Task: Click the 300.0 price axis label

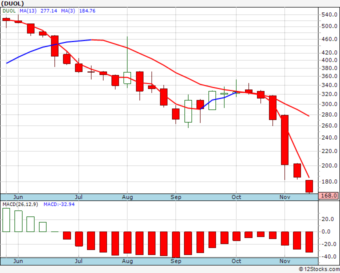Action: coord(329,104)
